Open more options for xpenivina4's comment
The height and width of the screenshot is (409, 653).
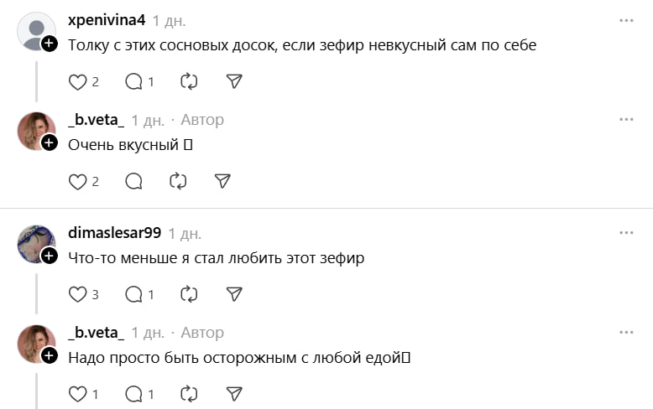[626, 20]
